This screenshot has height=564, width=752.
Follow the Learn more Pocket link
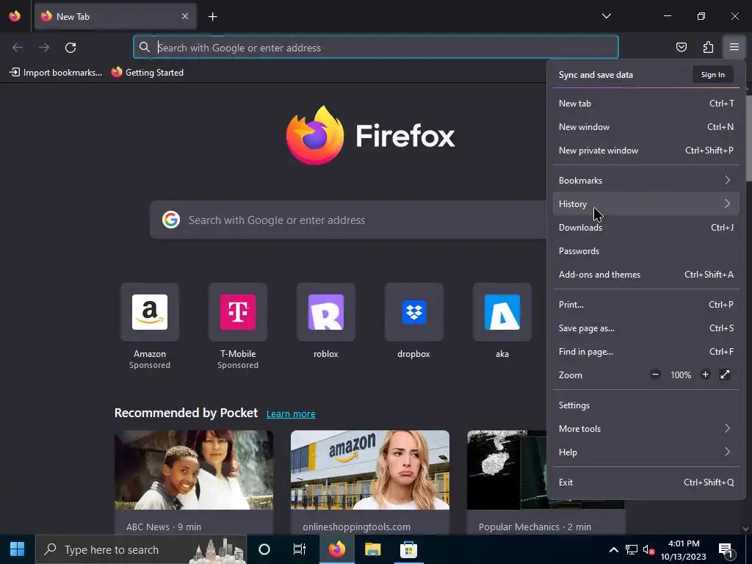pyautogui.click(x=291, y=413)
